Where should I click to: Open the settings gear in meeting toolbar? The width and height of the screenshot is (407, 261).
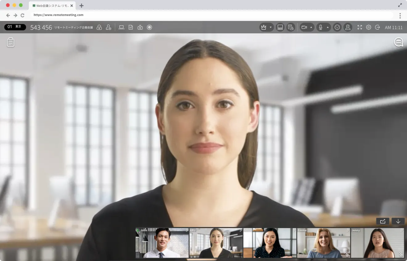(368, 27)
